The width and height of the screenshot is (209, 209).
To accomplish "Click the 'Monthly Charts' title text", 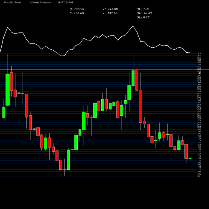I will [x=12, y=3].
